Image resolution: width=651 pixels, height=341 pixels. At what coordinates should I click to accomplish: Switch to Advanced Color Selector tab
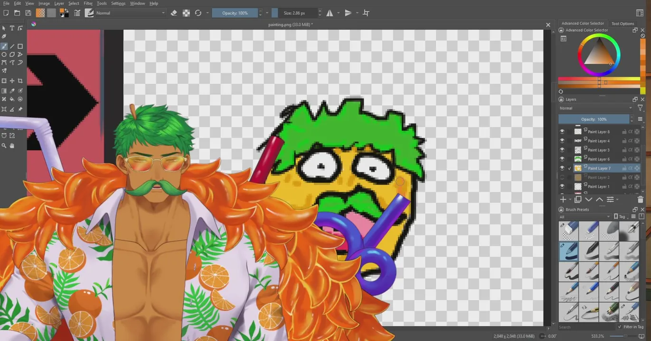pyautogui.click(x=583, y=23)
